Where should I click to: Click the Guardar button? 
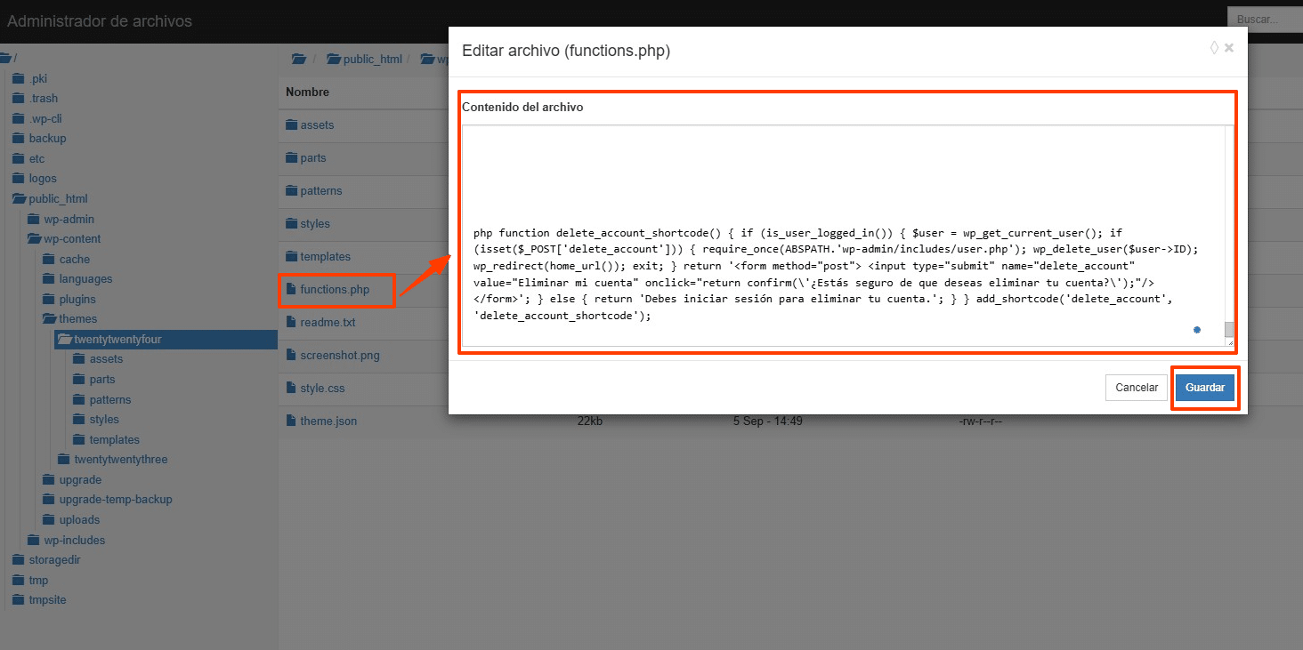pos(1204,388)
